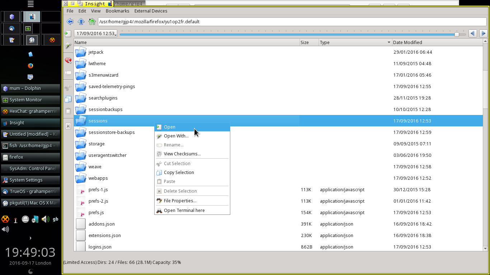Click vertical scrollbar down arrow

(x=486, y=248)
